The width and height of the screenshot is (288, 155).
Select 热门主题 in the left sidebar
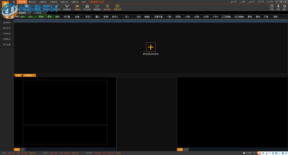click(7, 45)
